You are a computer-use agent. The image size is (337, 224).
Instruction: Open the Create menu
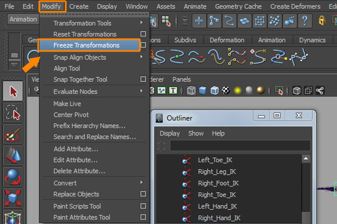coord(79,6)
